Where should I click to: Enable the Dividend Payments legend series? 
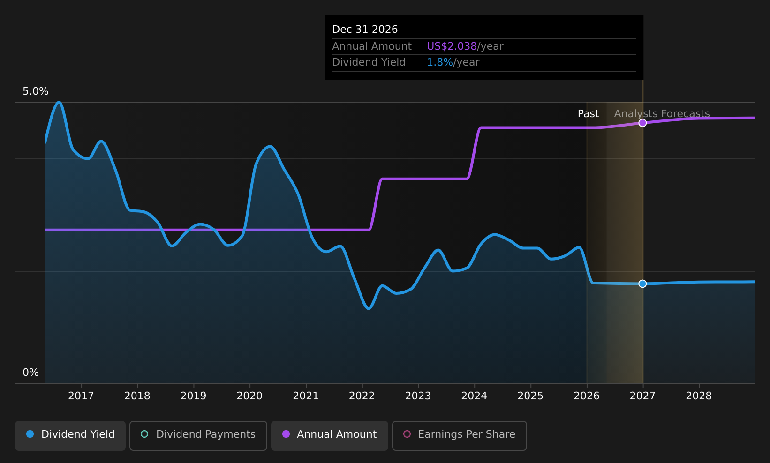click(198, 435)
